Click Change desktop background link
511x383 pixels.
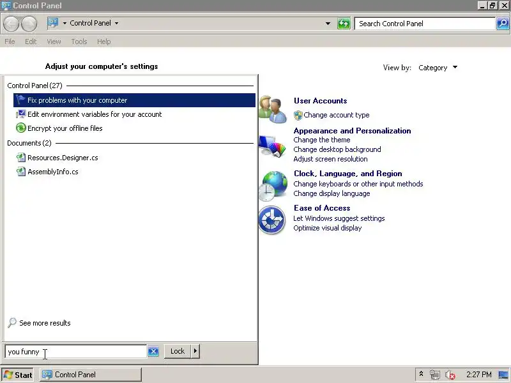(337, 149)
